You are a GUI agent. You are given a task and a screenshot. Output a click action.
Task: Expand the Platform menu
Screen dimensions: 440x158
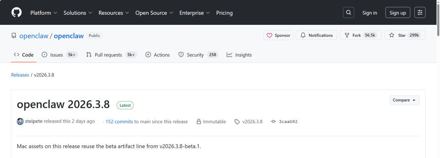[44, 13]
